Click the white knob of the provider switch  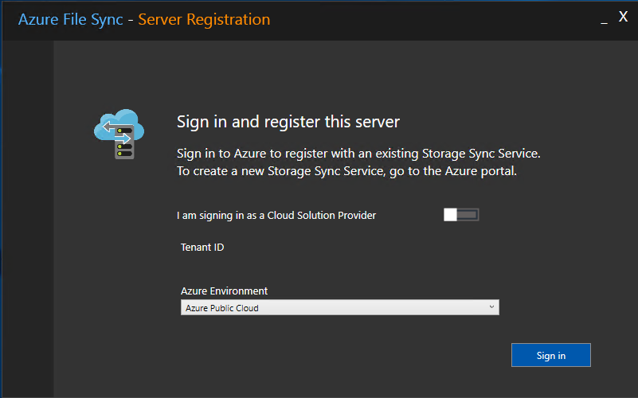tap(451, 215)
